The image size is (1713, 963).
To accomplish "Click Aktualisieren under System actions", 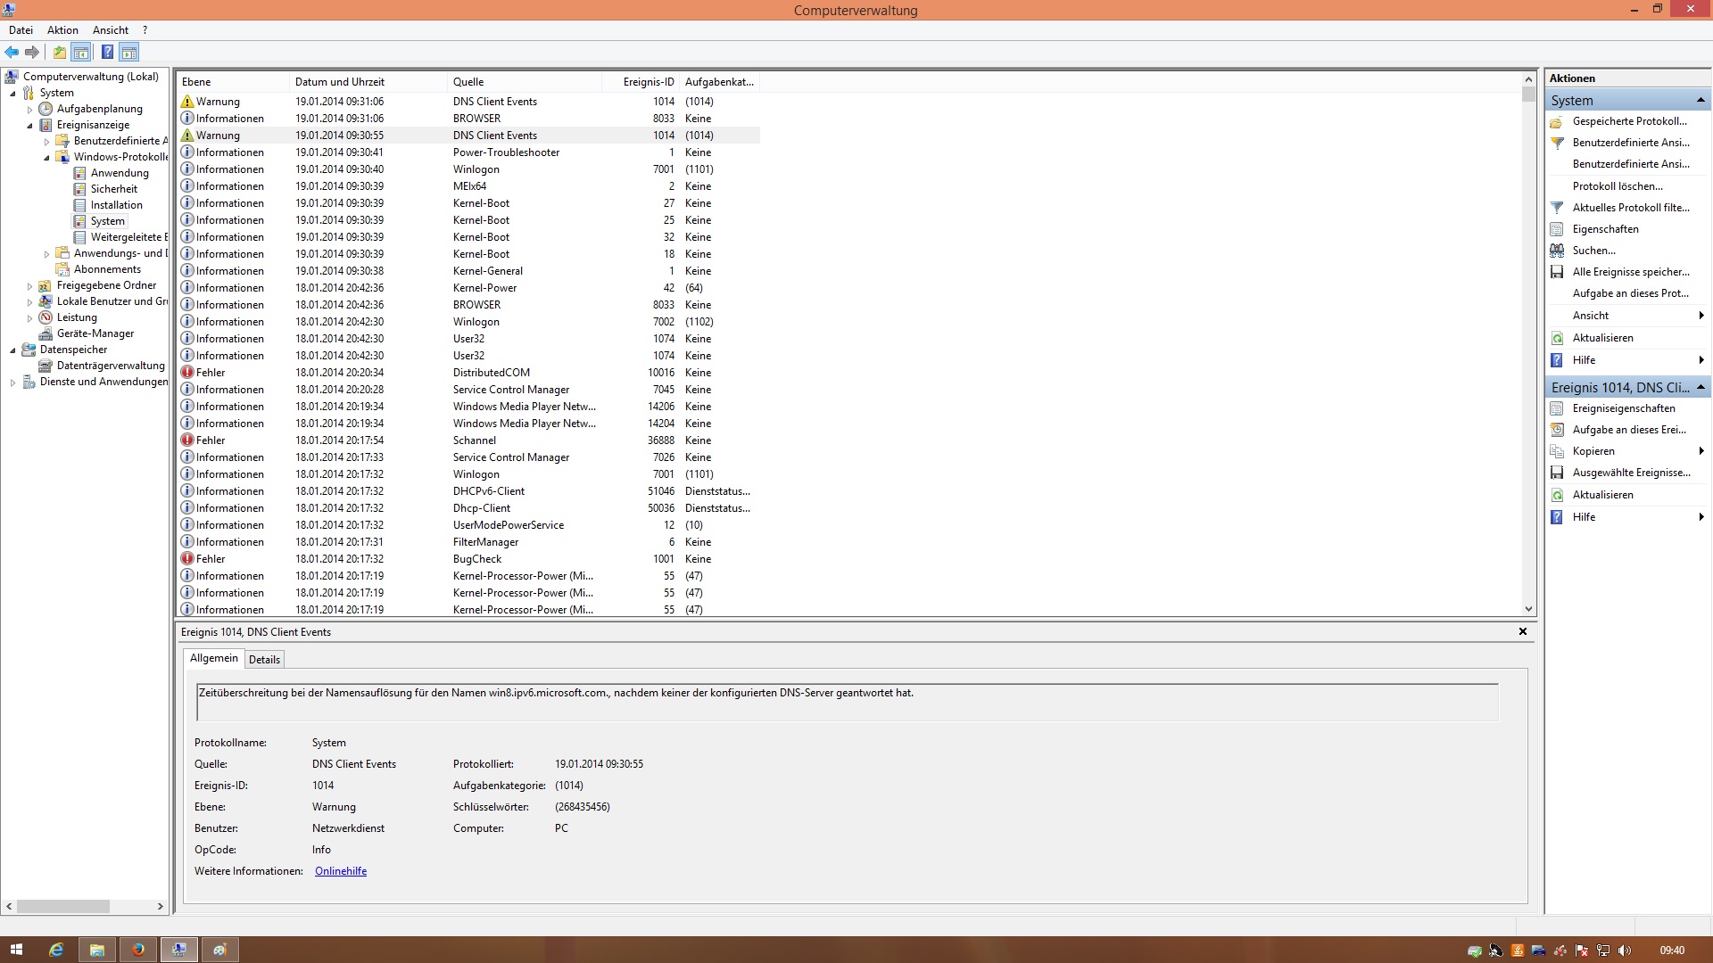I will point(1602,338).
